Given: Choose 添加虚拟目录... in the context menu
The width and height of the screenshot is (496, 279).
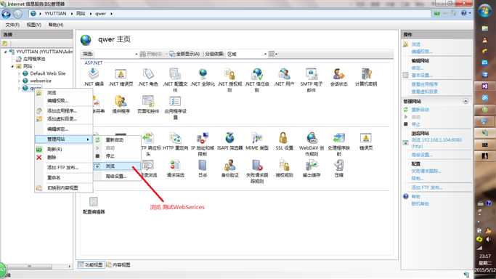Looking at the screenshot, I should pos(64,118).
